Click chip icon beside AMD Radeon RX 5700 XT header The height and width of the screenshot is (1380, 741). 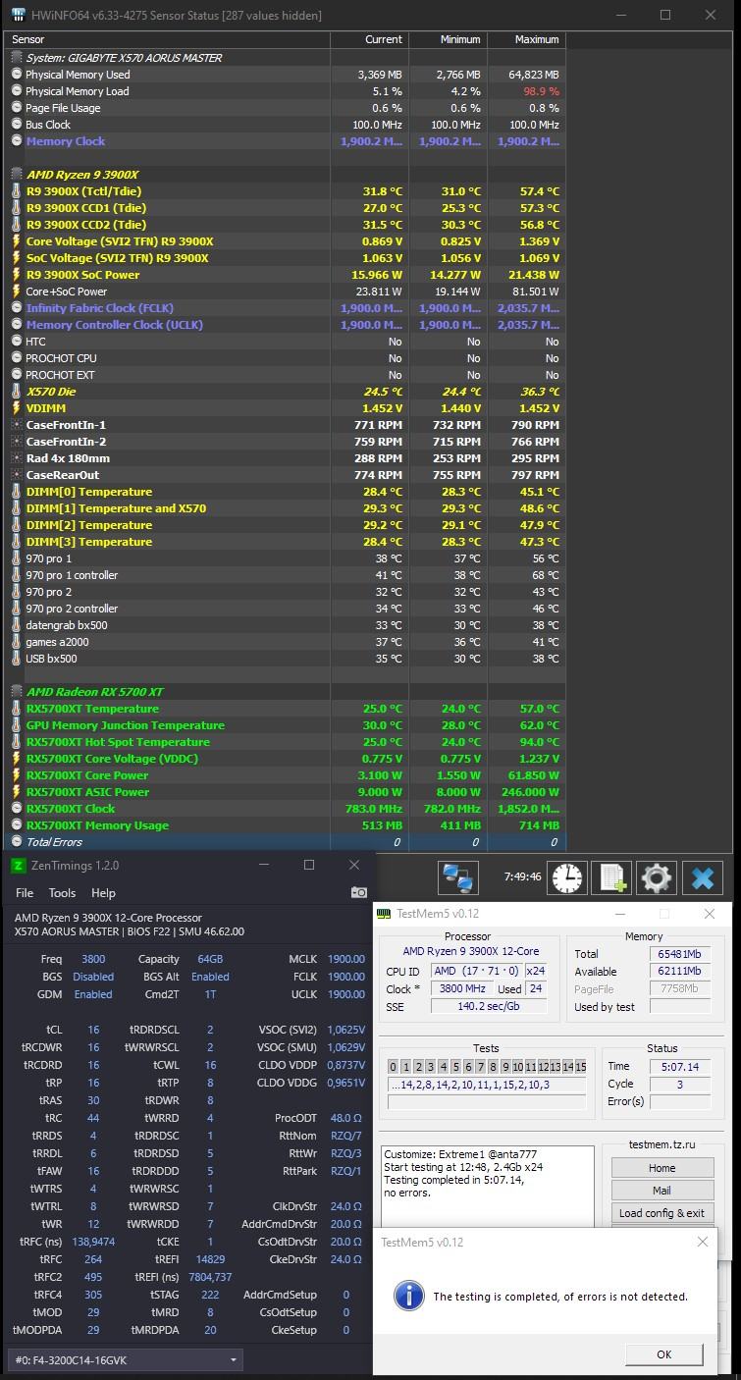pyautogui.click(x=16, y=692)
